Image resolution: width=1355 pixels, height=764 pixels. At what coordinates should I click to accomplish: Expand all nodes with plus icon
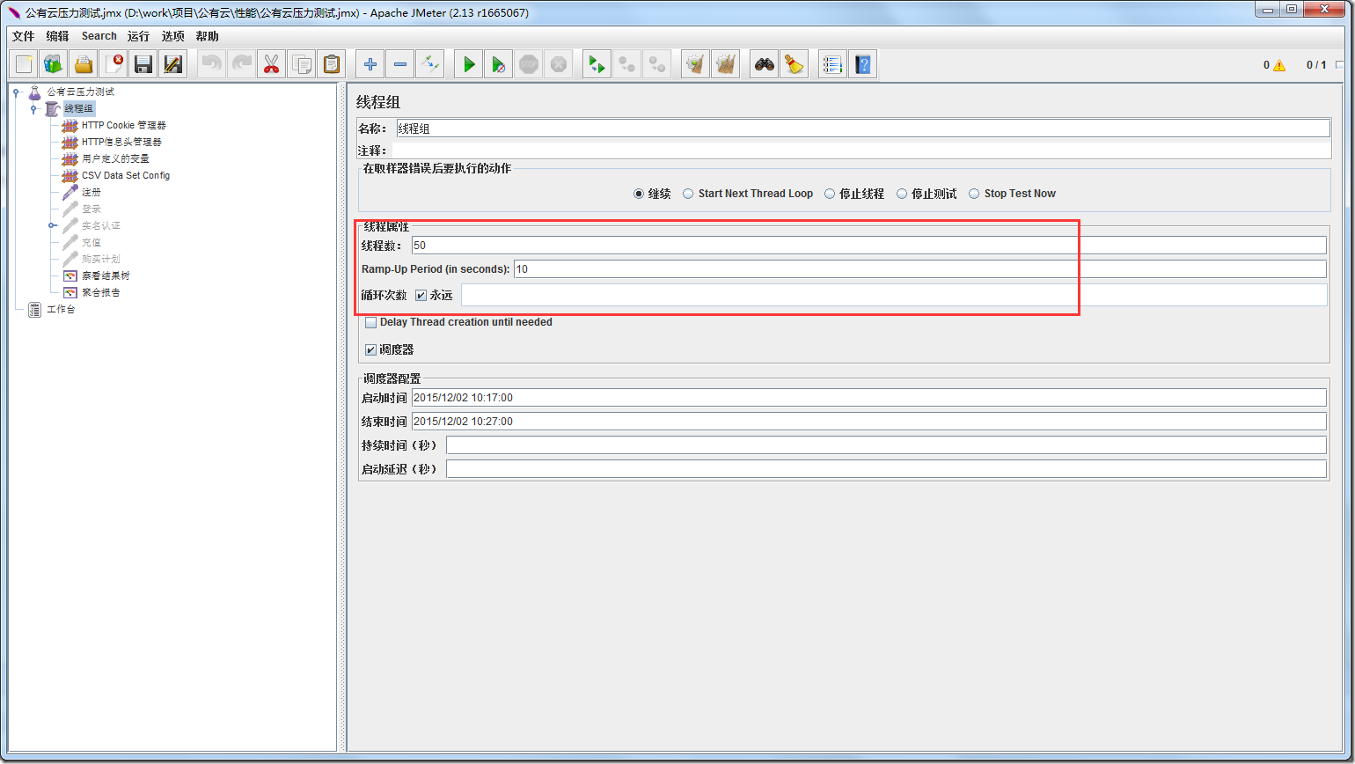pos(370,64)
